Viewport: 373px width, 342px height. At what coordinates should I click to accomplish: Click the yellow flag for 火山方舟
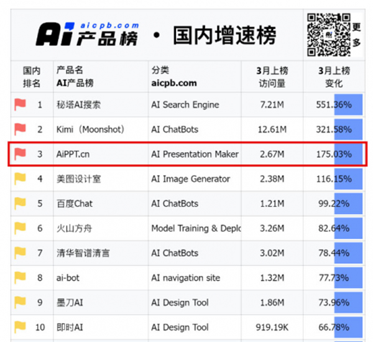pyautogui.click(x=20, y=228)
